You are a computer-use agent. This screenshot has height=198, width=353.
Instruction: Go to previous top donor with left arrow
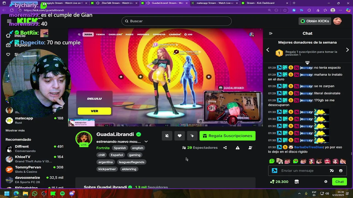click(x=268, y=50)
